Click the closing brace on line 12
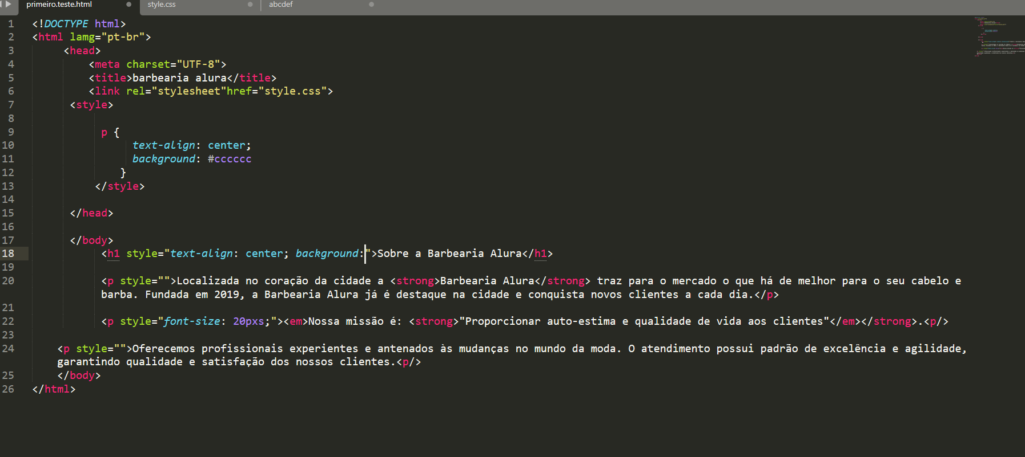The height and width of the screenshot is (457, 1025). [123, 173]
